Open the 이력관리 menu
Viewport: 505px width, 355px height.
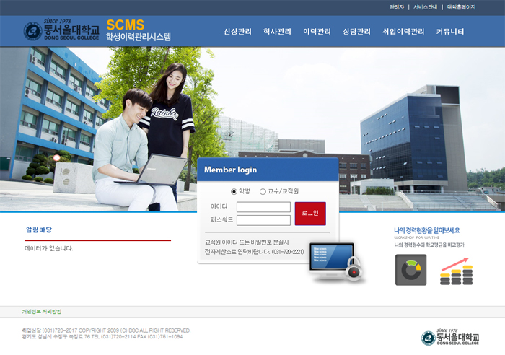317,32
